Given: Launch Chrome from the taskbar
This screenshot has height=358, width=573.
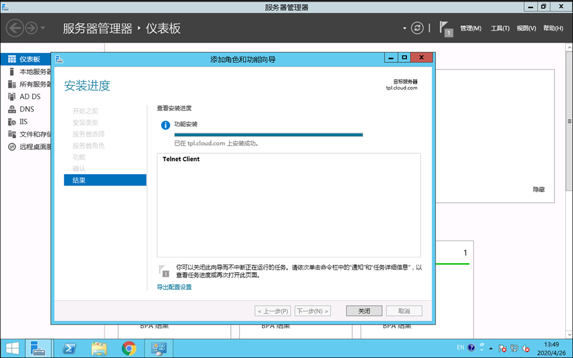Looking at the screenshot, I should point(129,348).
